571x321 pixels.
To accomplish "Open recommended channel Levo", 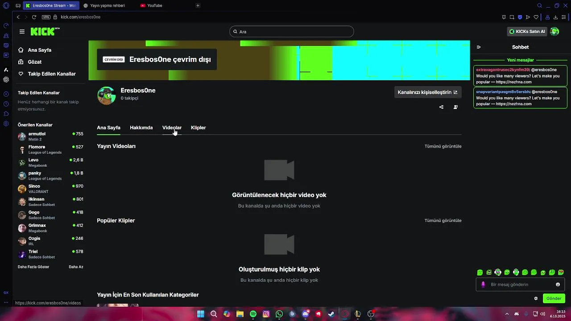I will (x=50, y=162).
